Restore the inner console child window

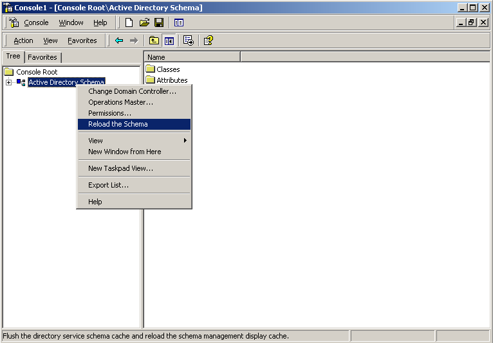click(x=471, y=22)
